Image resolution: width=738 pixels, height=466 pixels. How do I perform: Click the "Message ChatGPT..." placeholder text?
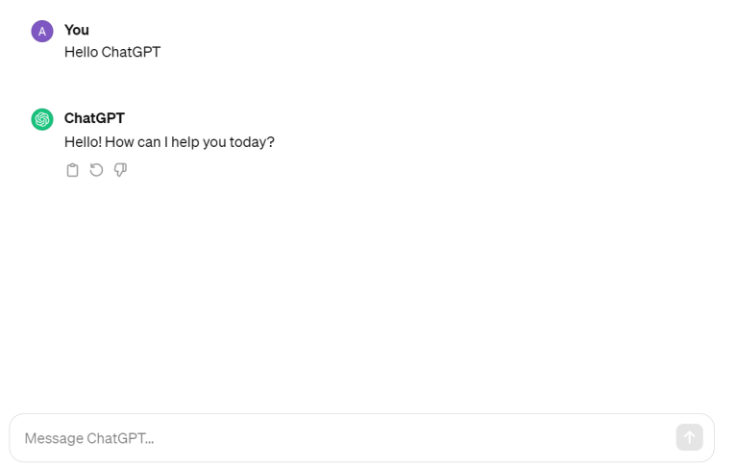pos(89,438)
